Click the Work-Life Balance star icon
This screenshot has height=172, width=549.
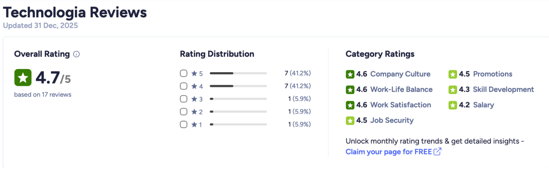pos(350,90)
